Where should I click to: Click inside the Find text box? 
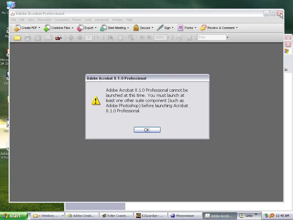point(212,38)
